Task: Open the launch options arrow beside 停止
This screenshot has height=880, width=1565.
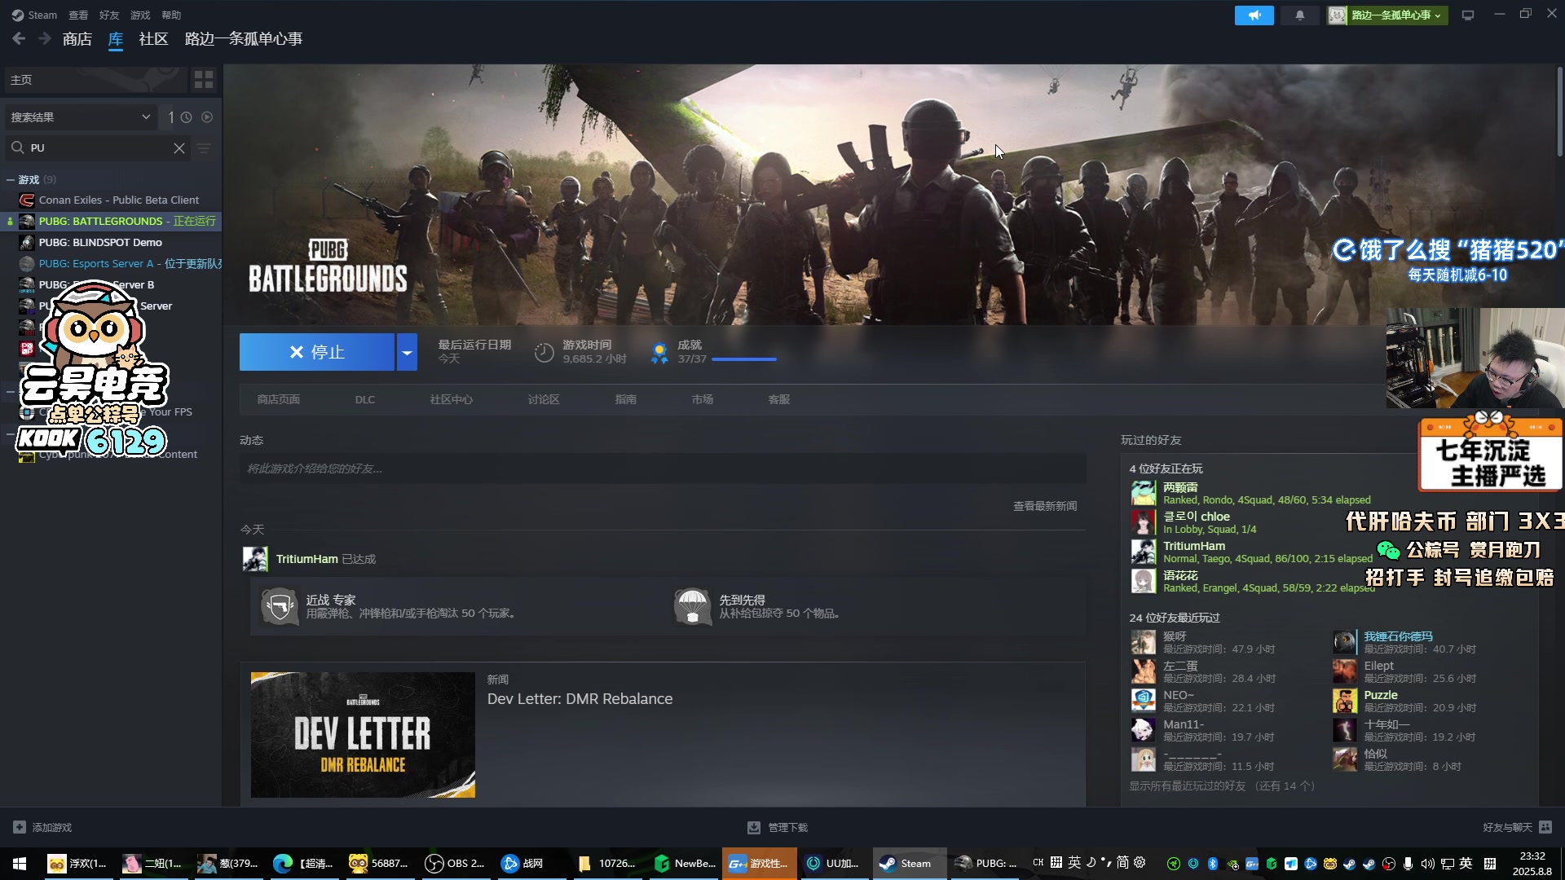Action: coord(407,352)
